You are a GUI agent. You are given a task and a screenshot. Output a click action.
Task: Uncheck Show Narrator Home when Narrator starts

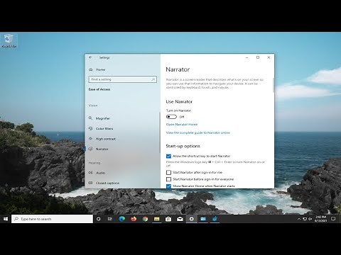[168, 186]
